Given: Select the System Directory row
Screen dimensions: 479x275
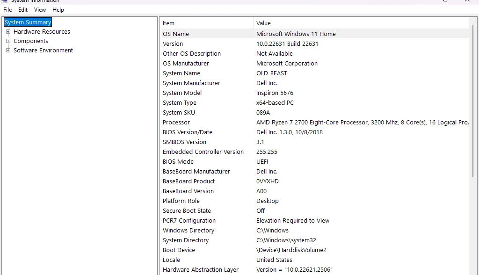Looking at the screenshot, I should tap(315, 240).
